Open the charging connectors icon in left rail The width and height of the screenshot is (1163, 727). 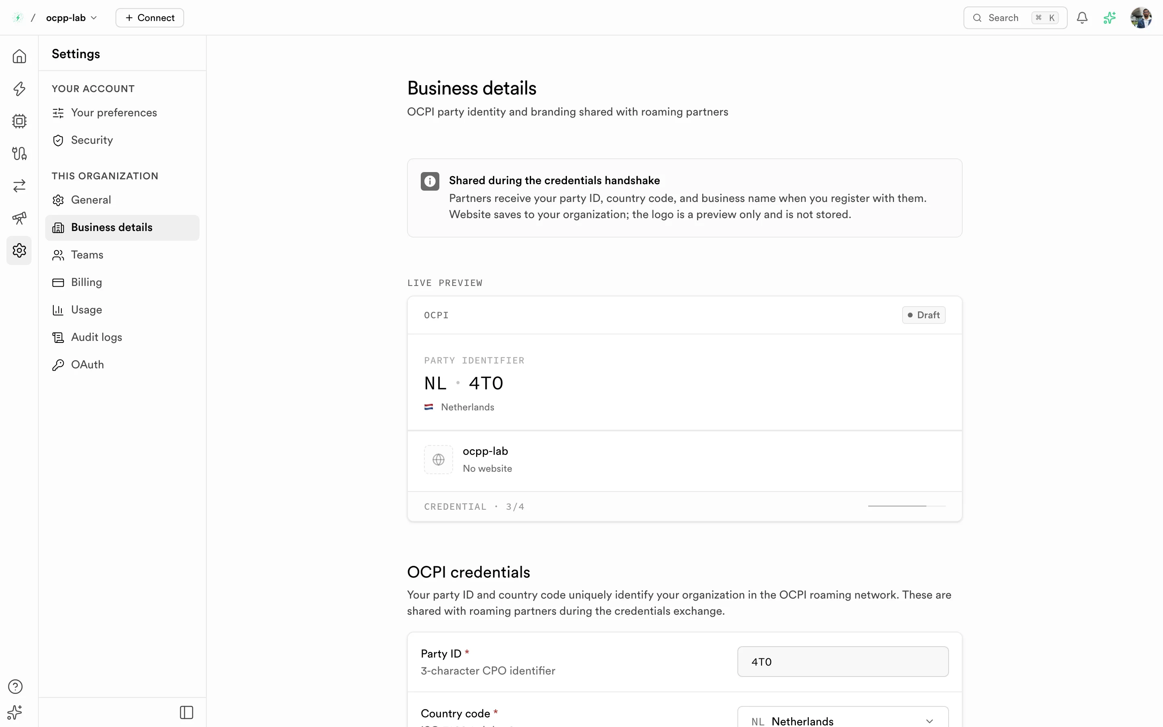click(x=19, y=153)
